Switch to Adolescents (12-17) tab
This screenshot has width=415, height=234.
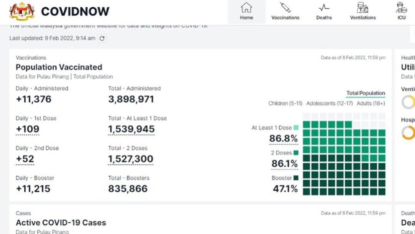coord(330,103)
